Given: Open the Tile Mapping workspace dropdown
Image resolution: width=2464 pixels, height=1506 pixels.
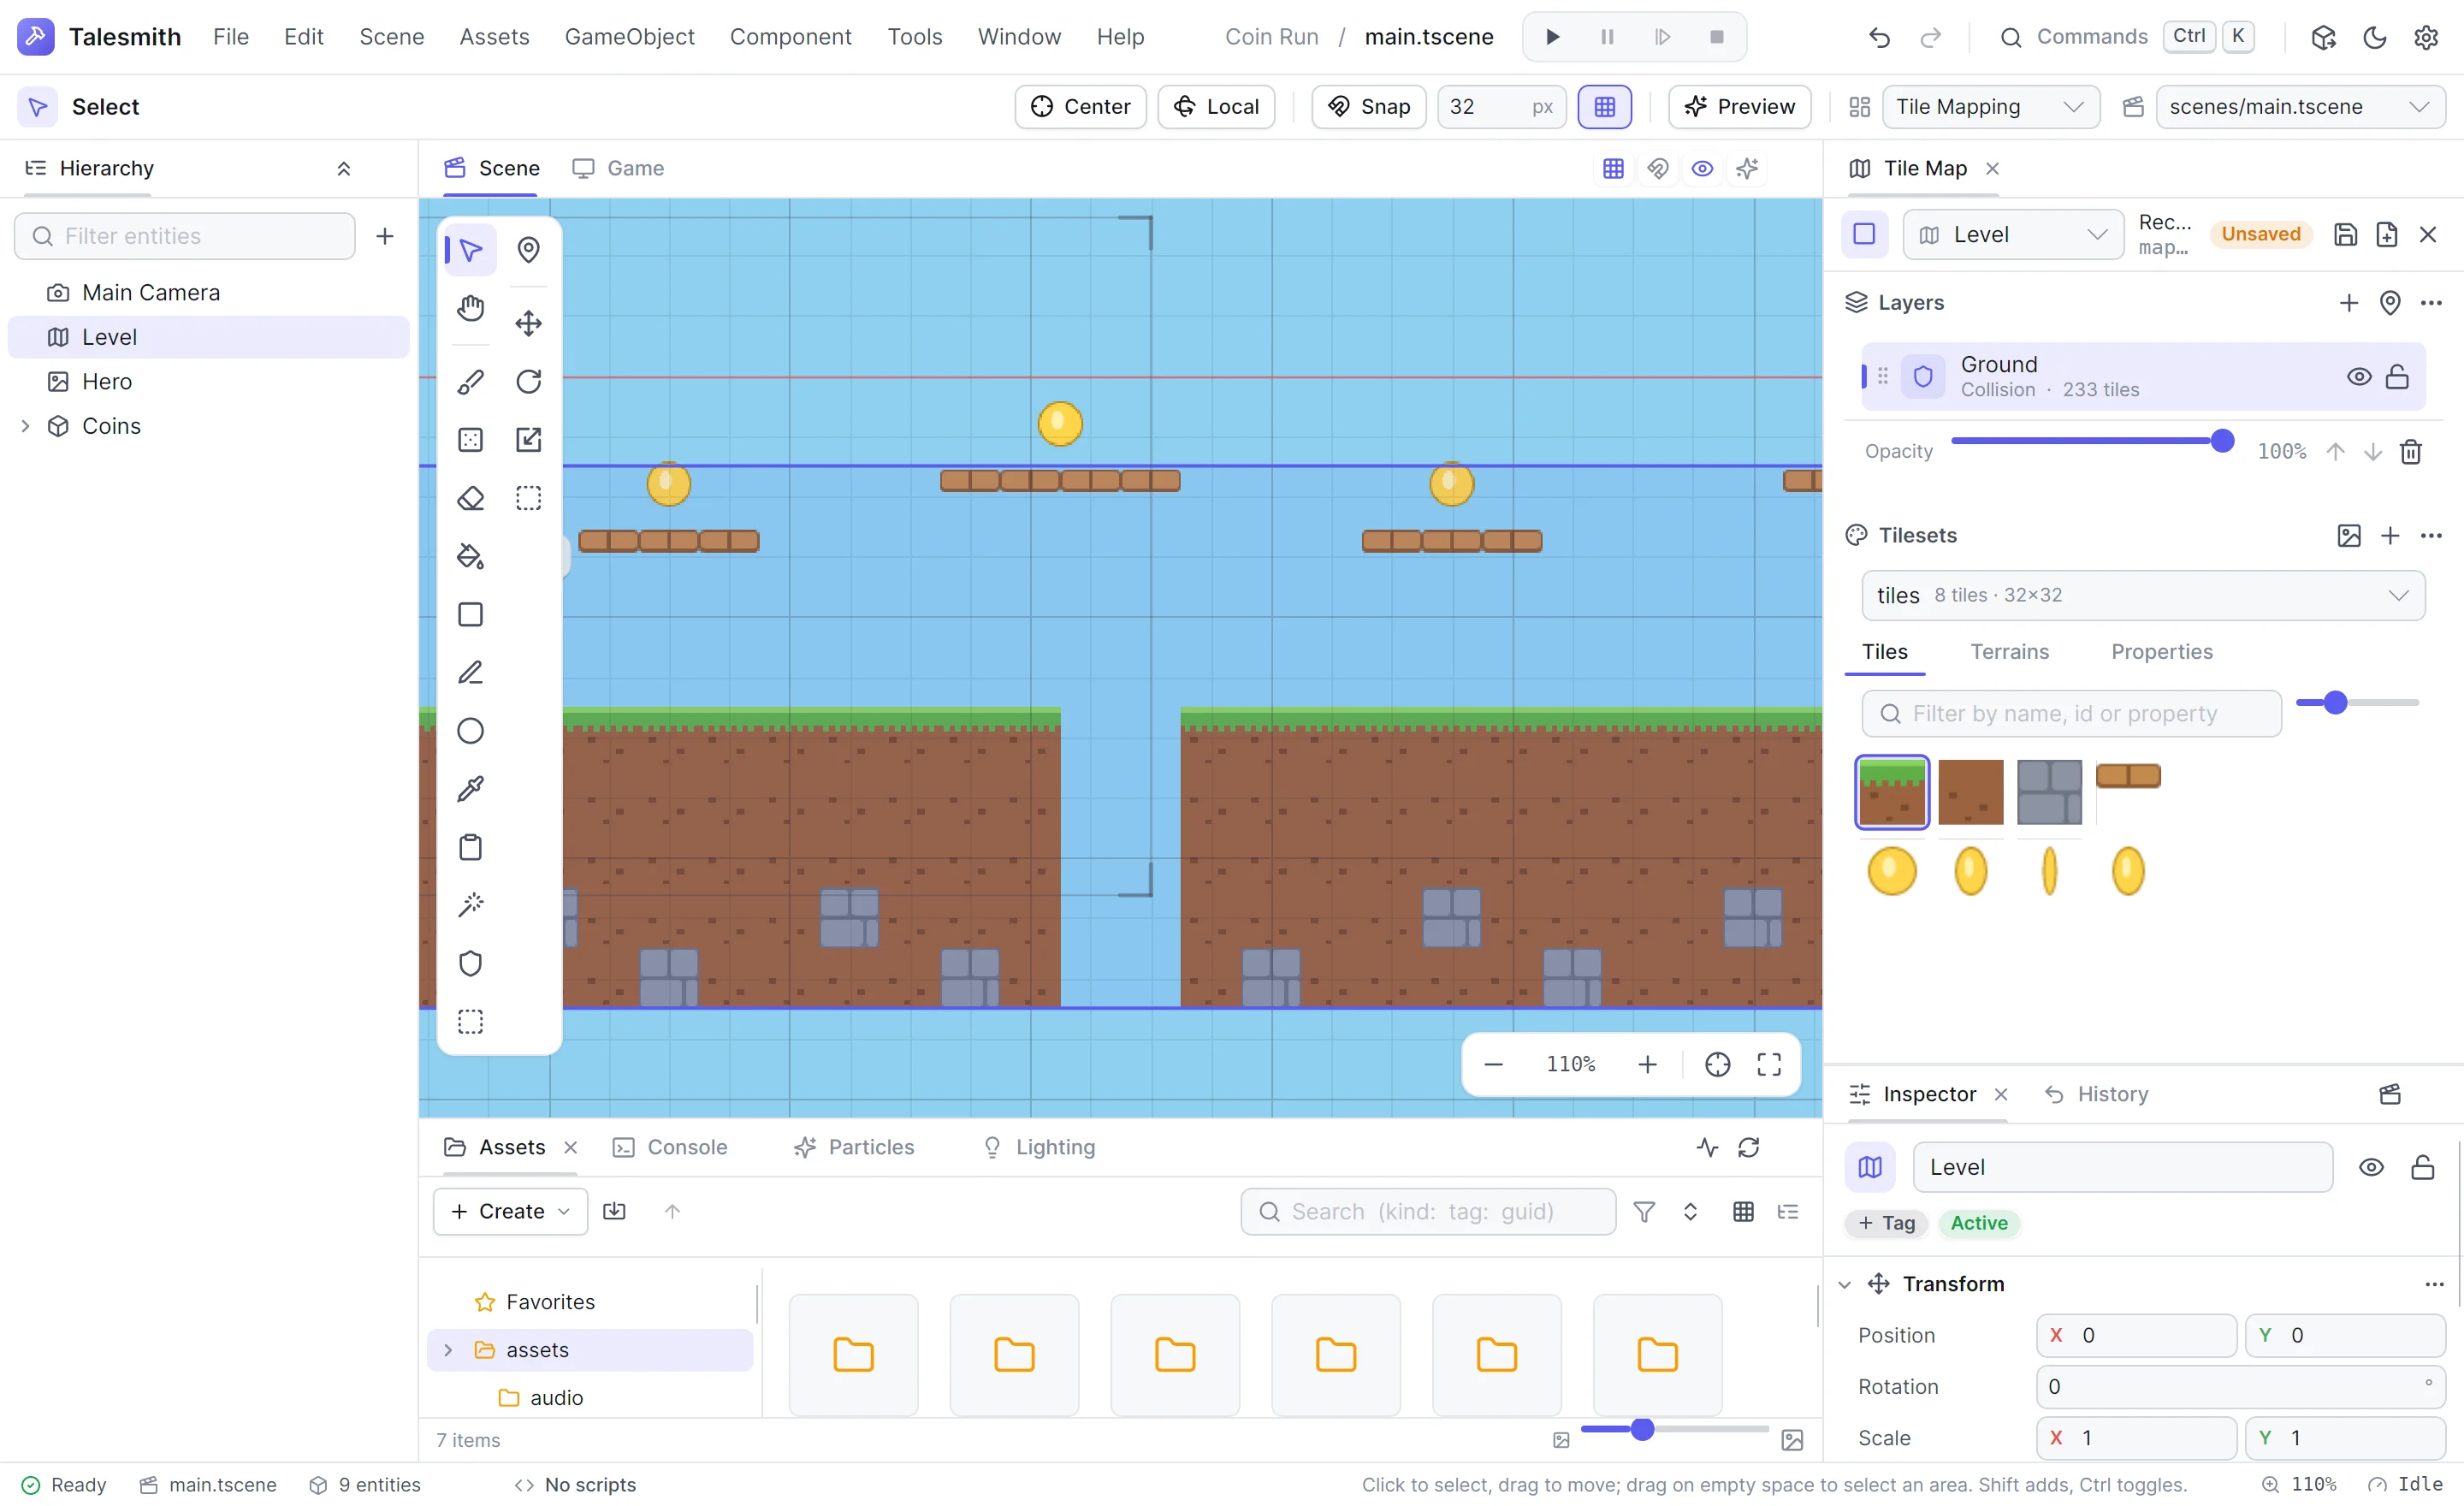Looking at the screenshot, I should 1990,107.
